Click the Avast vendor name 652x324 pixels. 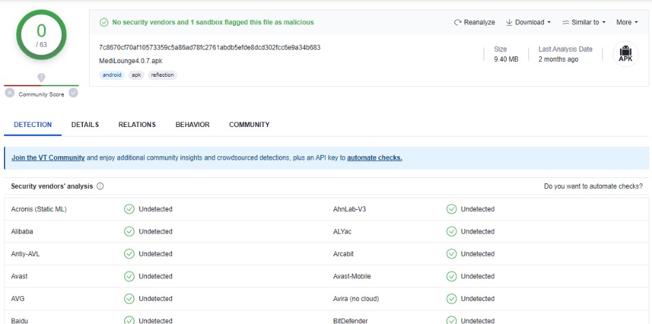[20, 276]
